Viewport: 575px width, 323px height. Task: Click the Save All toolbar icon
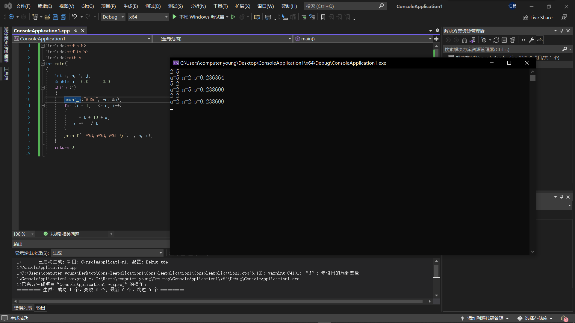63,17
